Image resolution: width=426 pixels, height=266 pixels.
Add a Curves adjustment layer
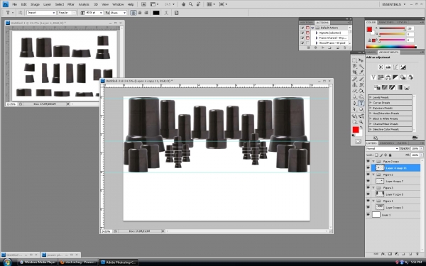point(395,67)
